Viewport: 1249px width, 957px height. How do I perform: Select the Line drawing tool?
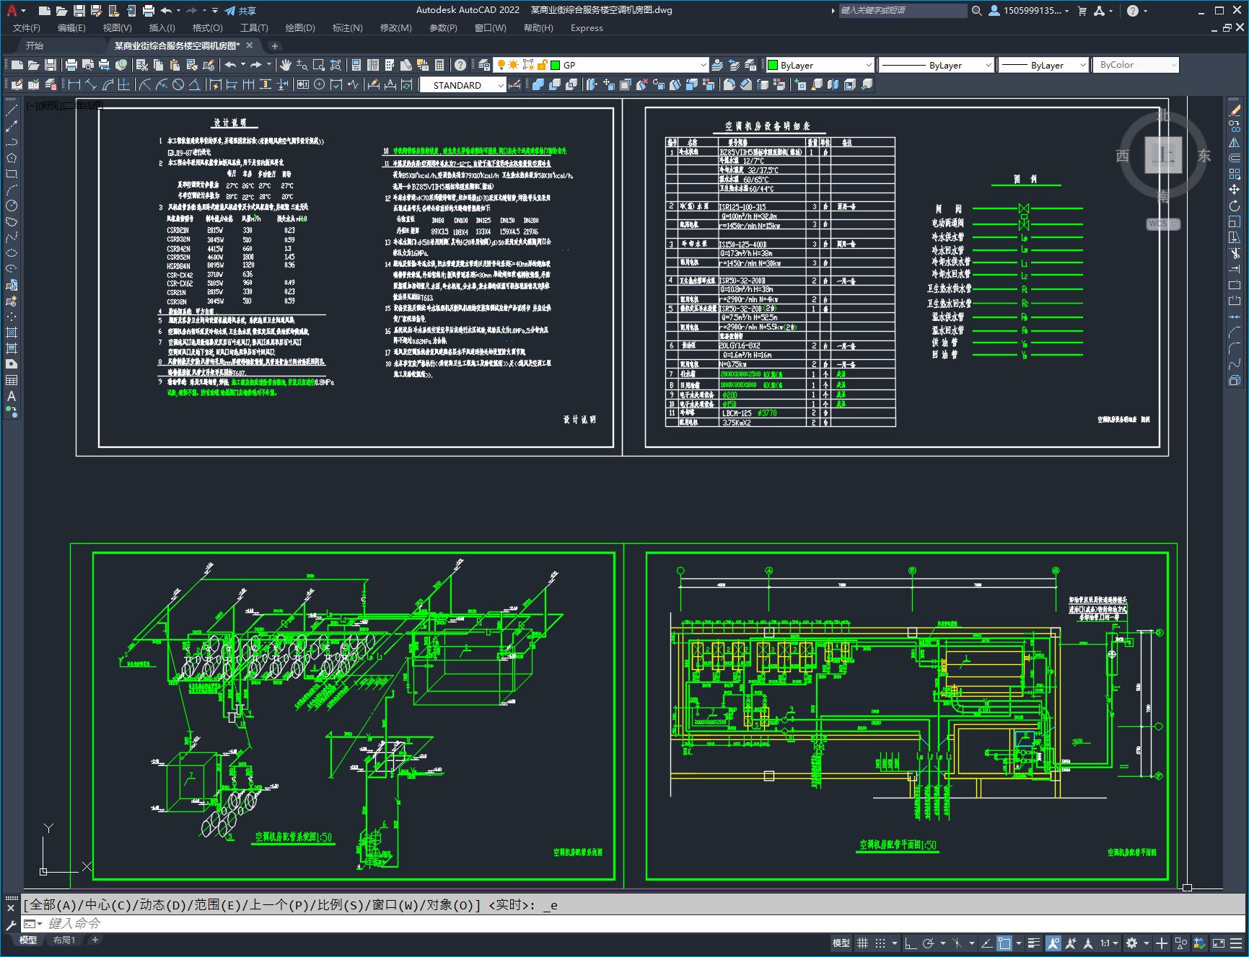point(12,110)
